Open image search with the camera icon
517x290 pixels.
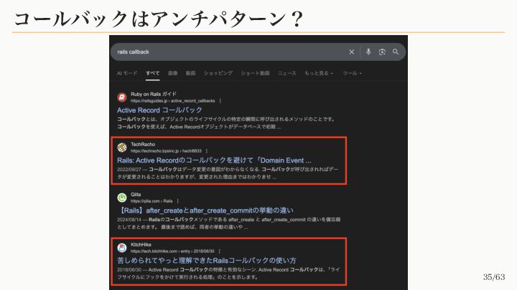[x=382, y=52]
